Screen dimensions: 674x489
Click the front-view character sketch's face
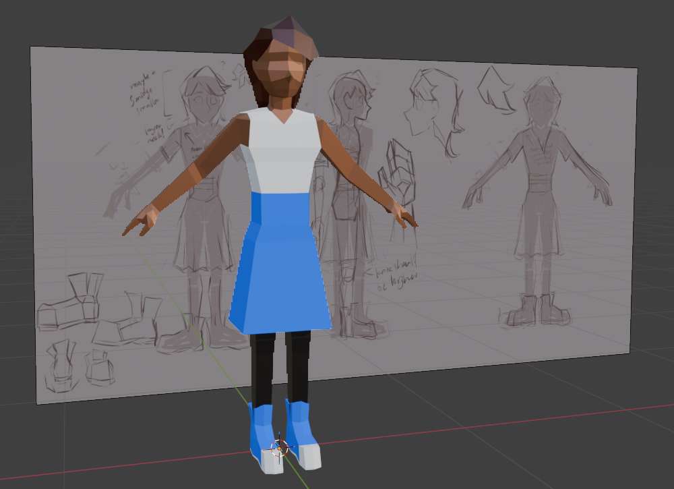click(201, 101)
